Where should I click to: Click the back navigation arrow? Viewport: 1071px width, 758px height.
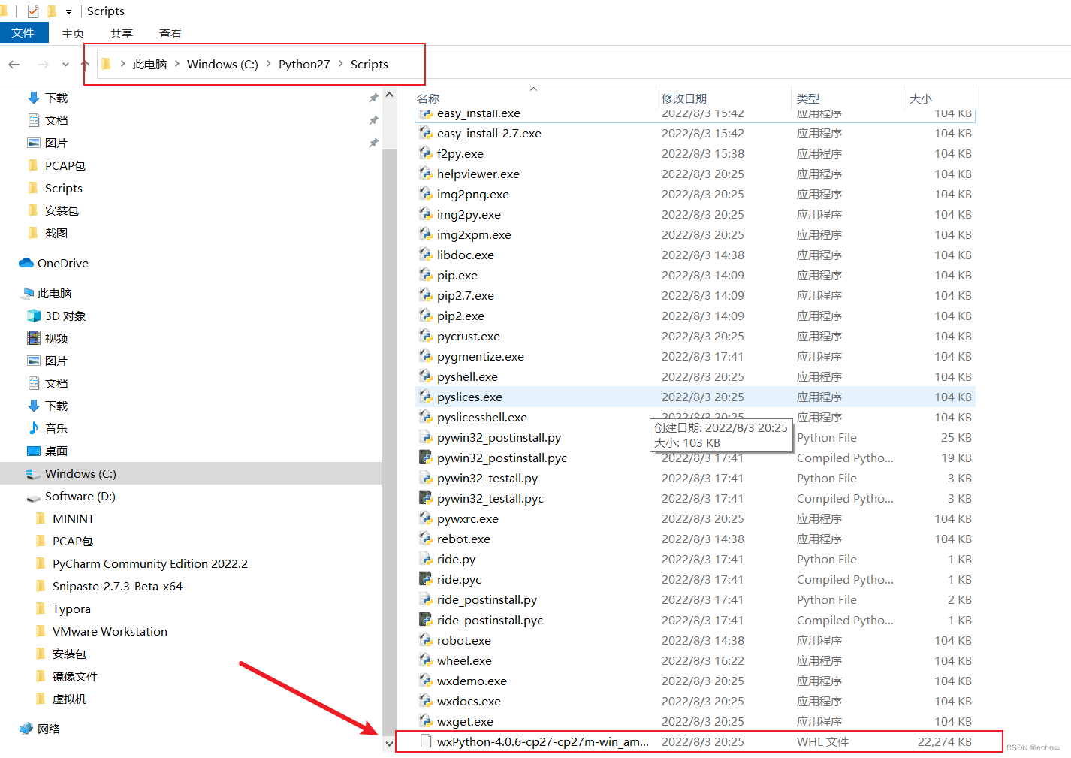(14, 64)
